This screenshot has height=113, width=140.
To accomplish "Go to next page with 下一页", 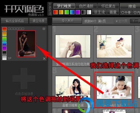I will (135, 21).
